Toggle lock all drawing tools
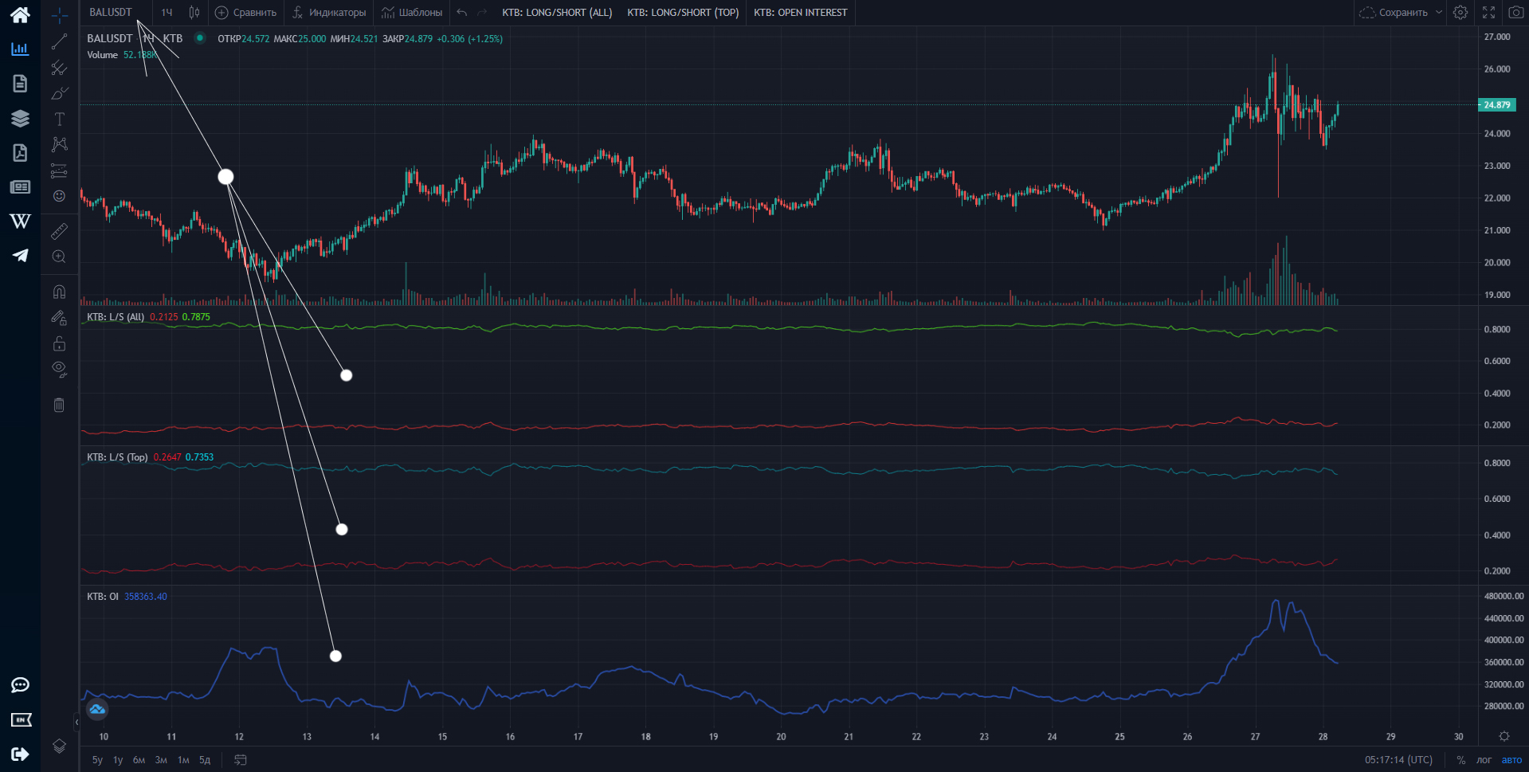Viewport: 1529px width, 772px height. [60, 343]
